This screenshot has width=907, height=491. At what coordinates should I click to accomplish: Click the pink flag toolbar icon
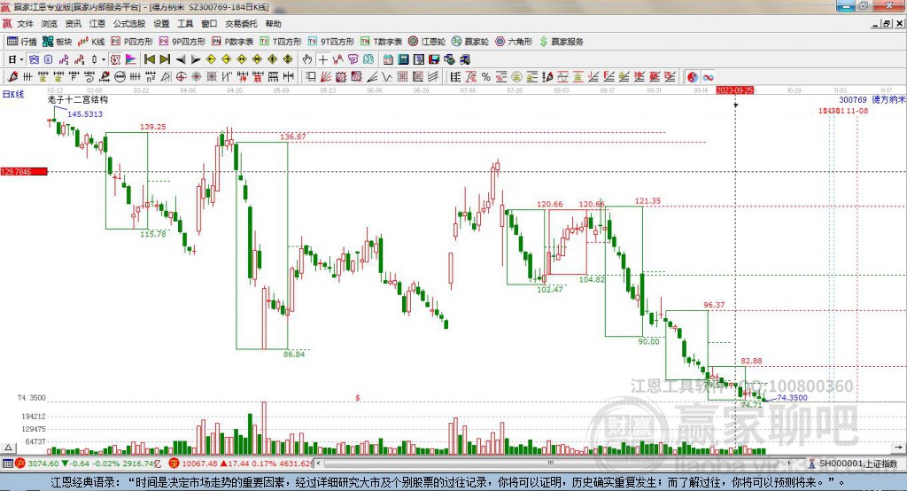[131, 59]
